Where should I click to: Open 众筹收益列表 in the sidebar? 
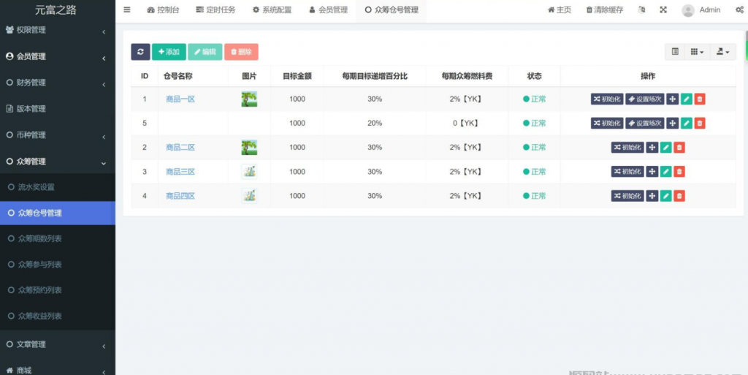57,316
